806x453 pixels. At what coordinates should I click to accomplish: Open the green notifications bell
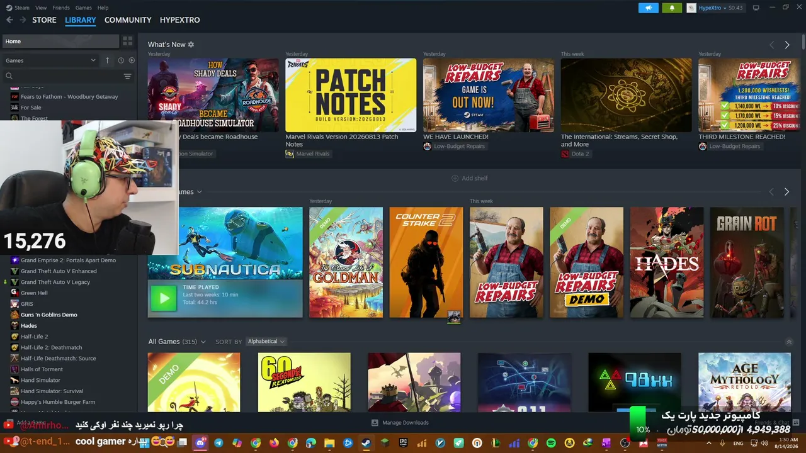pos(672,8)
